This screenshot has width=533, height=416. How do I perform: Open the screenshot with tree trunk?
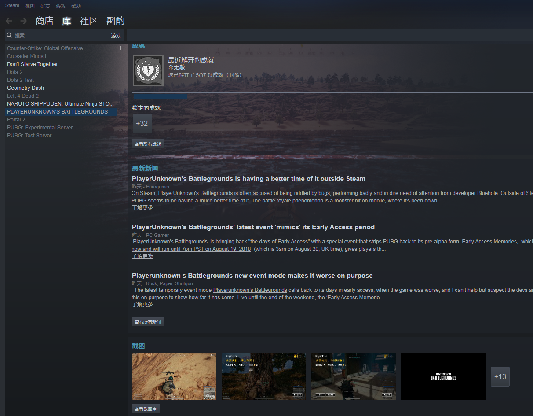(x=264, y=376)
